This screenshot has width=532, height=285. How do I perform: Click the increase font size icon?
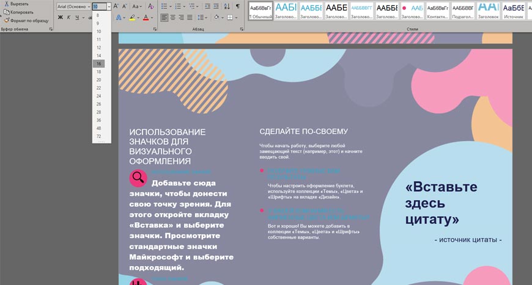(116, 6)
